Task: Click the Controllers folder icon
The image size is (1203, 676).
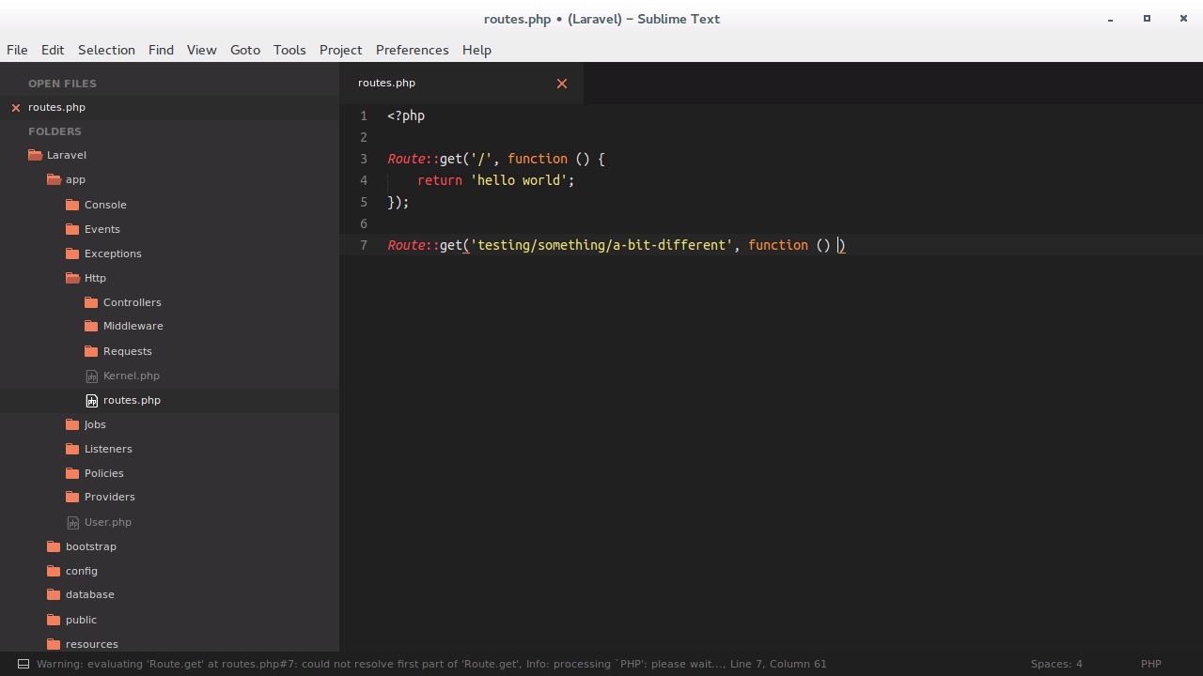Action: coord(91,301)
